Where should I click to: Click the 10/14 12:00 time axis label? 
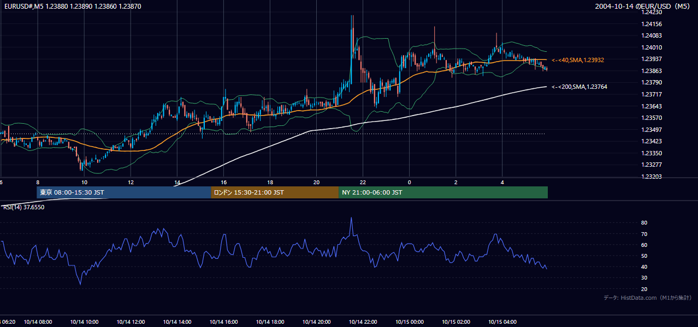tap(131, 322)
